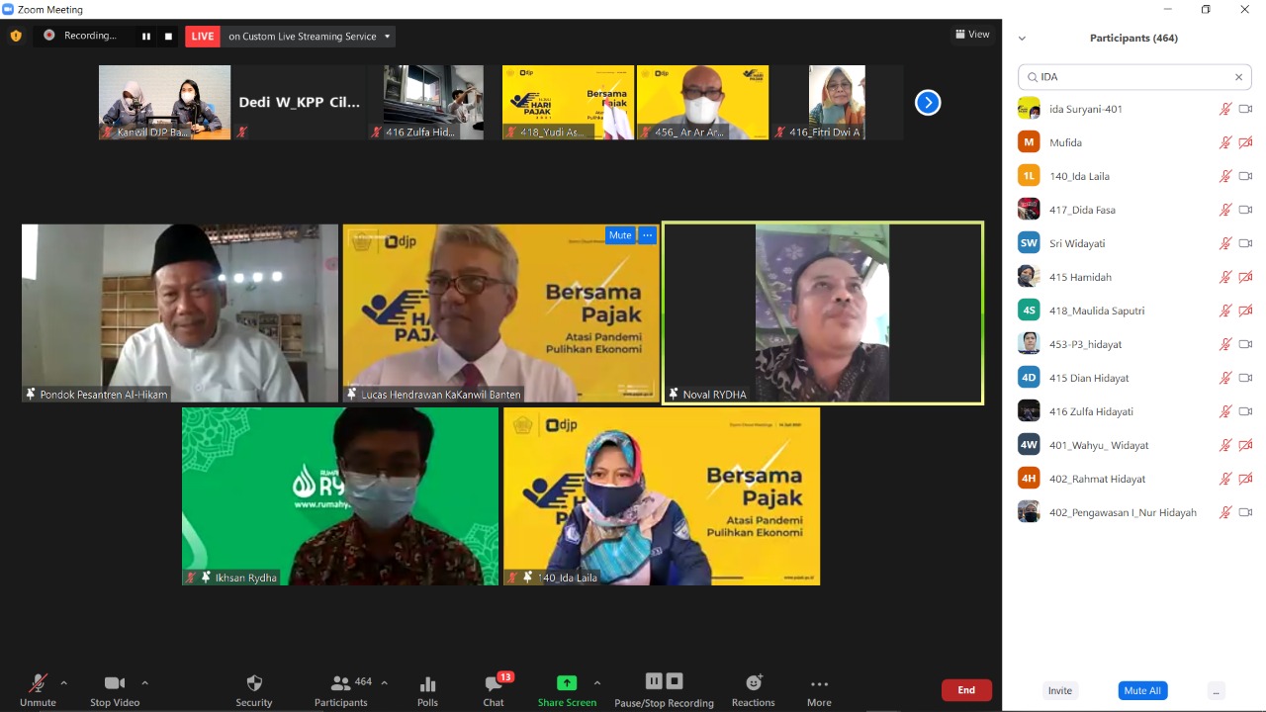Pause the recording in top bar
1266x712 pixels.
point(146,37)
